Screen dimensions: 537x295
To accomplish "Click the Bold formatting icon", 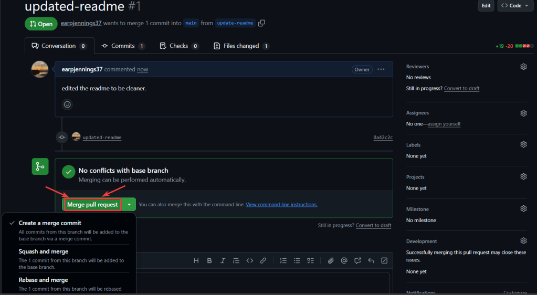I will [x=209, y=260].
